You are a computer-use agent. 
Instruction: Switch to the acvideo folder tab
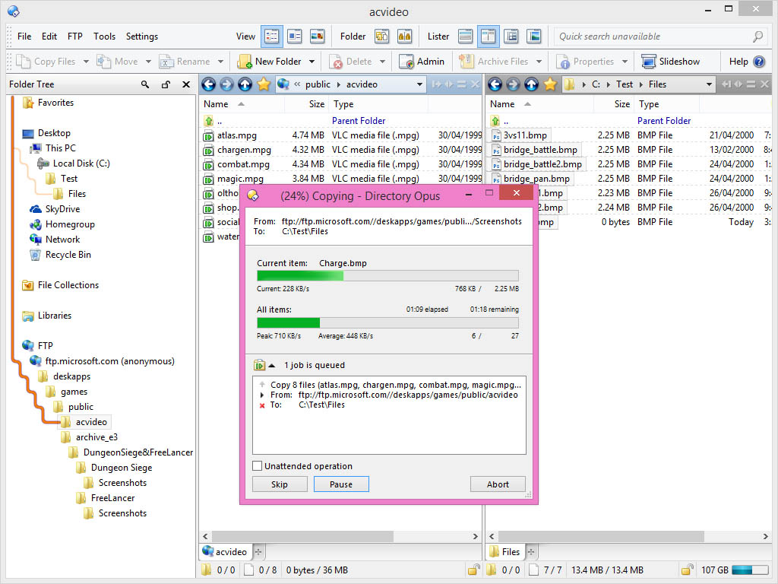[225, 552]
